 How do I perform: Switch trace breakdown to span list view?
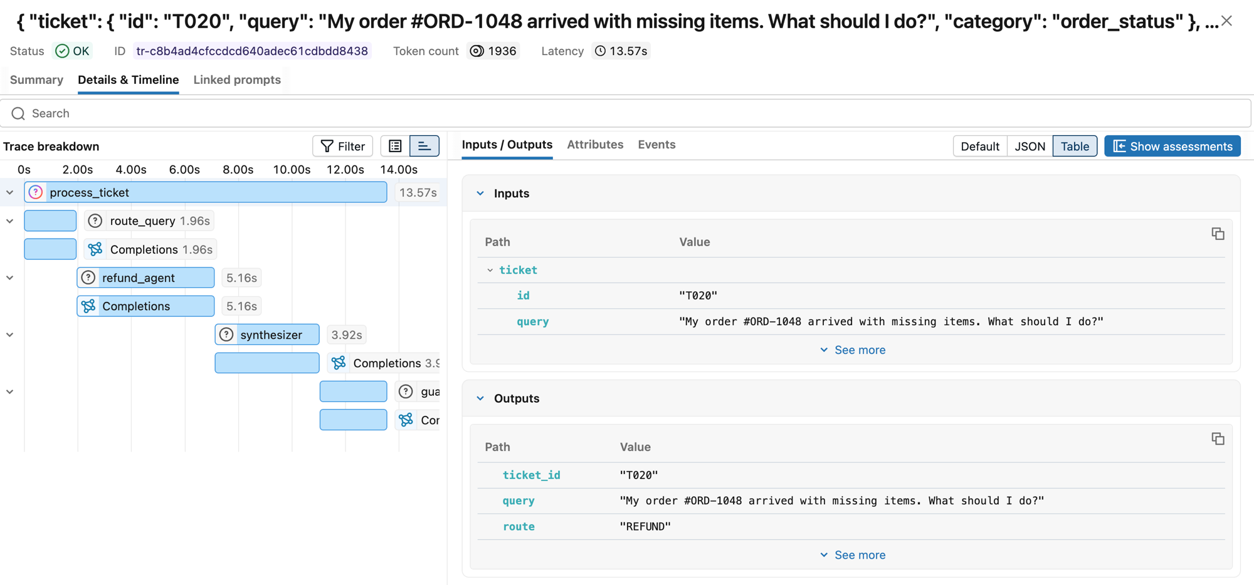click(x=394, y=146)
